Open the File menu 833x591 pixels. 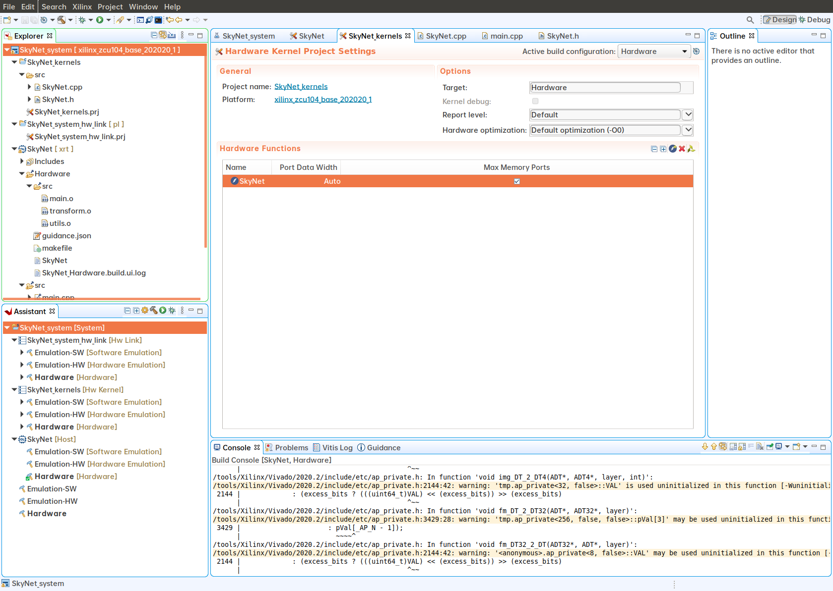[x=9, y=6]
